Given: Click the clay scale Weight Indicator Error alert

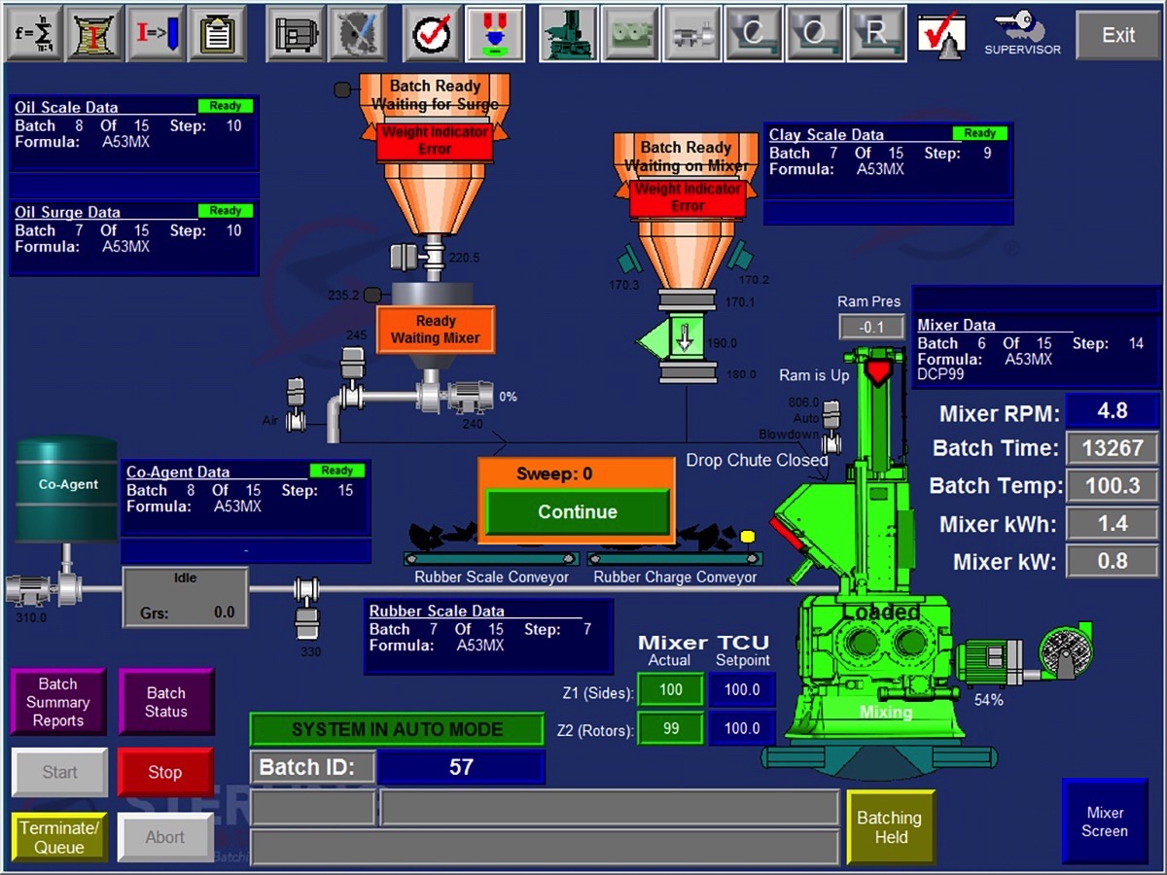Looking at the screenshot, I should 688,197.
